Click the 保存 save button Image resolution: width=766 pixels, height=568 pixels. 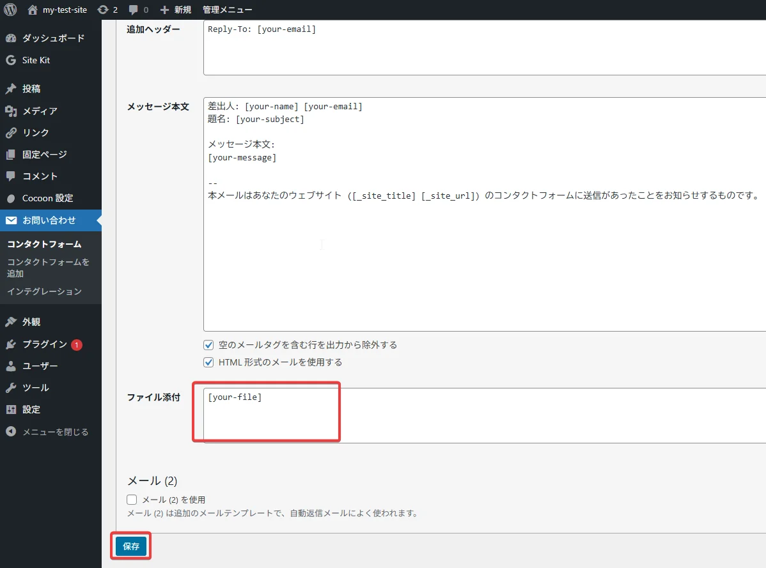(131, 546)
